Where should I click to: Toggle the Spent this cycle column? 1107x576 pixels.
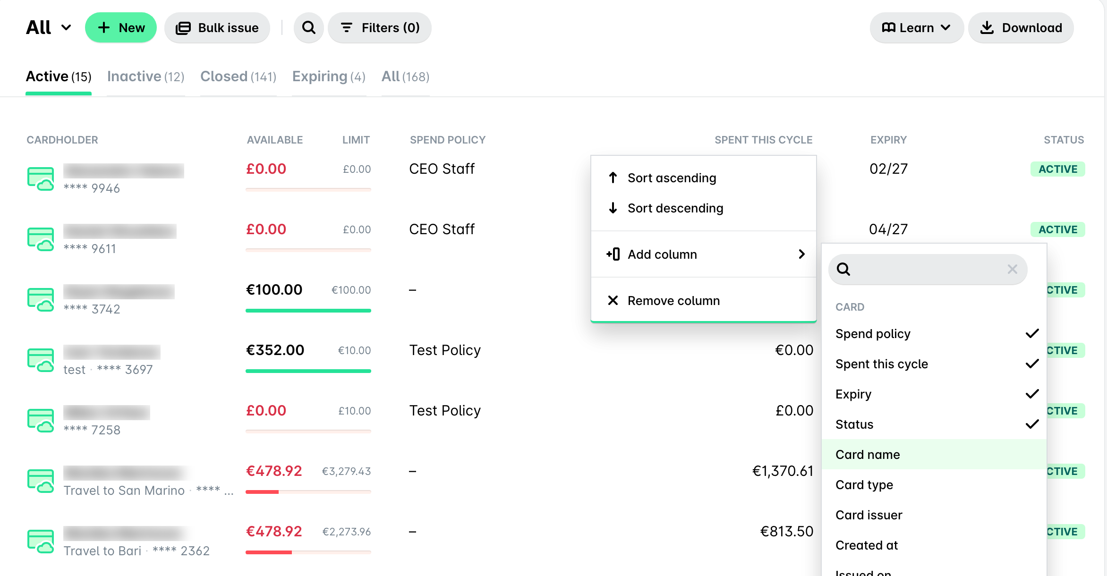934,364
